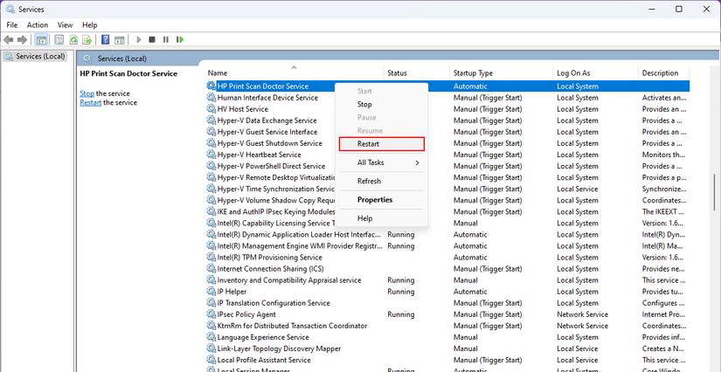This screenshot has width=721, height=372.
Task: Select the Intel(R) Management Engine WMI Provider row
Action: click(x=447, y=245)
